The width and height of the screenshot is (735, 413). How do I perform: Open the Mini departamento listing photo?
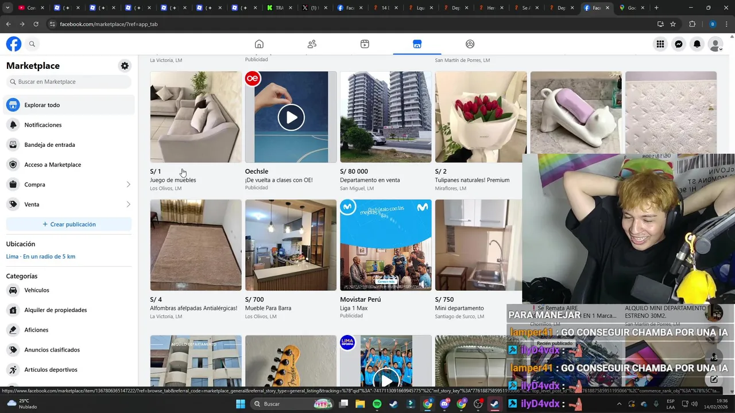click(x=478, y=245)
